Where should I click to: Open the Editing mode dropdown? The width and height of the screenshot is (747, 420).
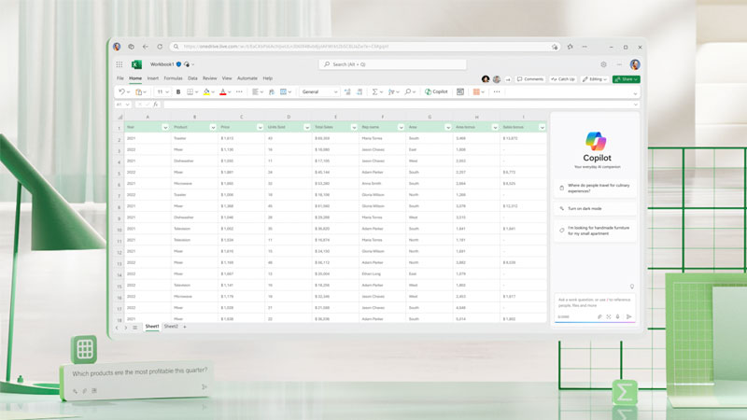(x=593, y=79)
